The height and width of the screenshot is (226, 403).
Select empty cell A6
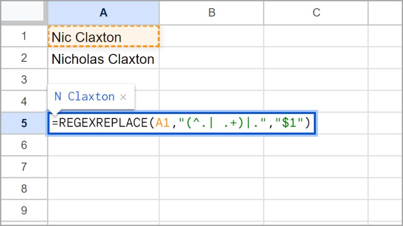[104, 145]
